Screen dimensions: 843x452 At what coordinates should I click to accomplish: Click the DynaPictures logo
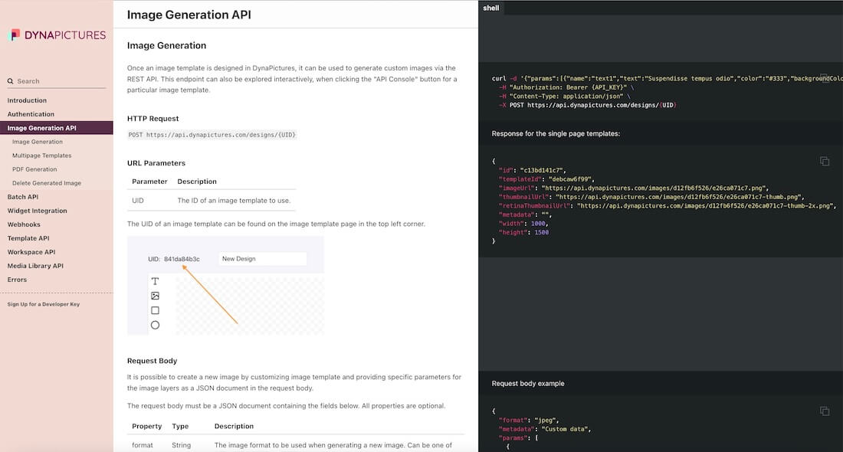[58, 35]
